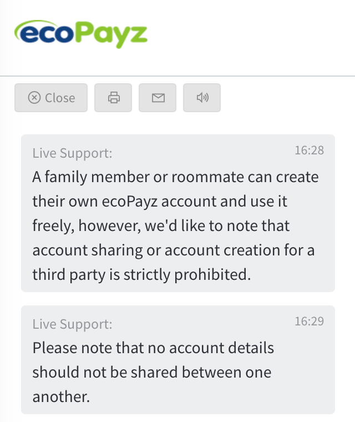The image size is (355, 422).
Task: Click the word 'another.' in last message
Action: pos(61,396)
